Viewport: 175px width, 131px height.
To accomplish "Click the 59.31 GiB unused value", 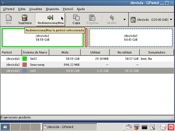I will click(132, 71).
